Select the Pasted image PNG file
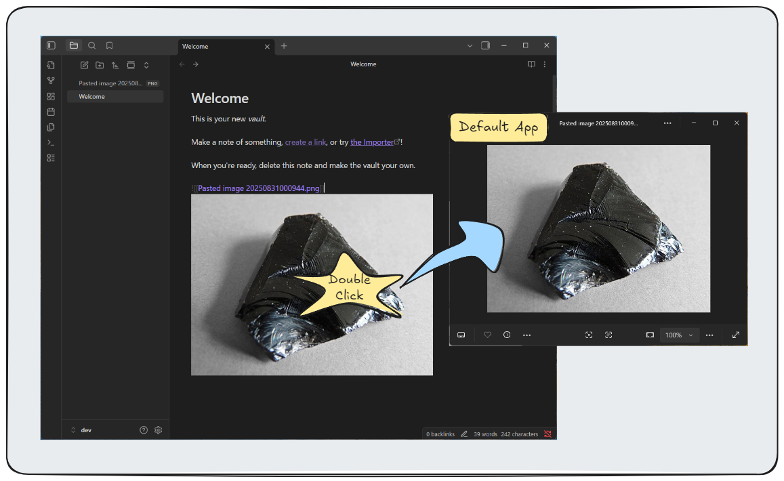This screenshot has width=784, height=481. click(115, 83)
